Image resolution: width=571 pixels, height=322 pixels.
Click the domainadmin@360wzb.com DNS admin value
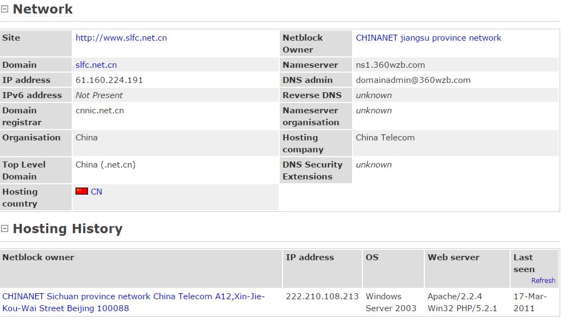tap(413, 80)
